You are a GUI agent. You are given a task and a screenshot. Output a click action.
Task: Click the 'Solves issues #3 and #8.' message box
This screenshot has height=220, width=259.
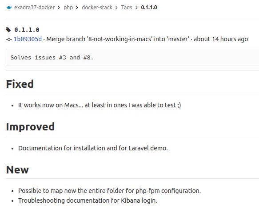(x=132, y=57)
